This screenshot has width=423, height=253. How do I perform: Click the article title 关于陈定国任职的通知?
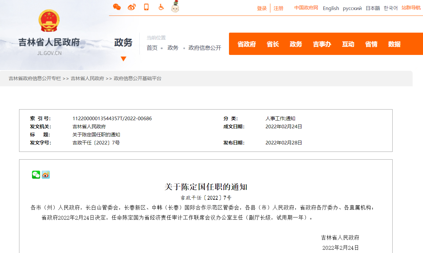[x=206, y=187]
